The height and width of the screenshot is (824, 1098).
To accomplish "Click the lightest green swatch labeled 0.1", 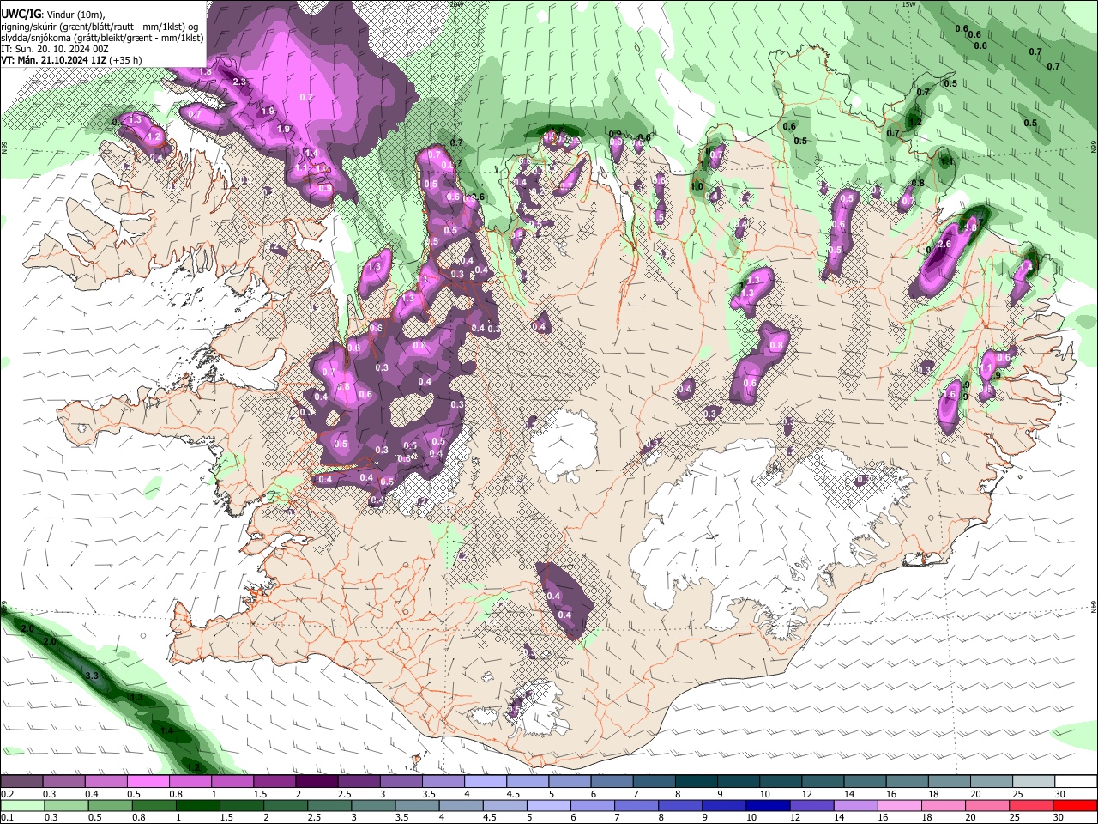I will [x=21, y=805].
